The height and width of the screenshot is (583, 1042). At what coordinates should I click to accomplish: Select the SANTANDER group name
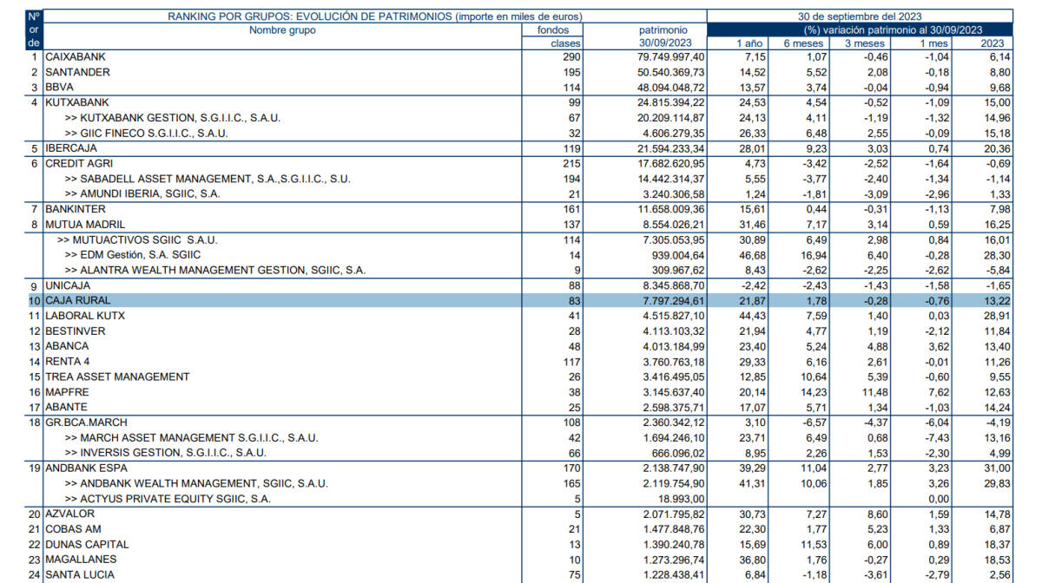76,72
